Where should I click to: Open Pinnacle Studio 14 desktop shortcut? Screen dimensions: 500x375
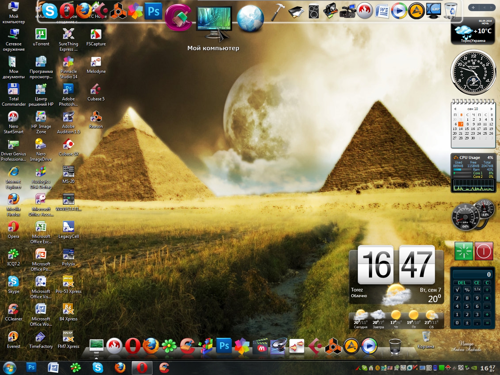(68, 62)
